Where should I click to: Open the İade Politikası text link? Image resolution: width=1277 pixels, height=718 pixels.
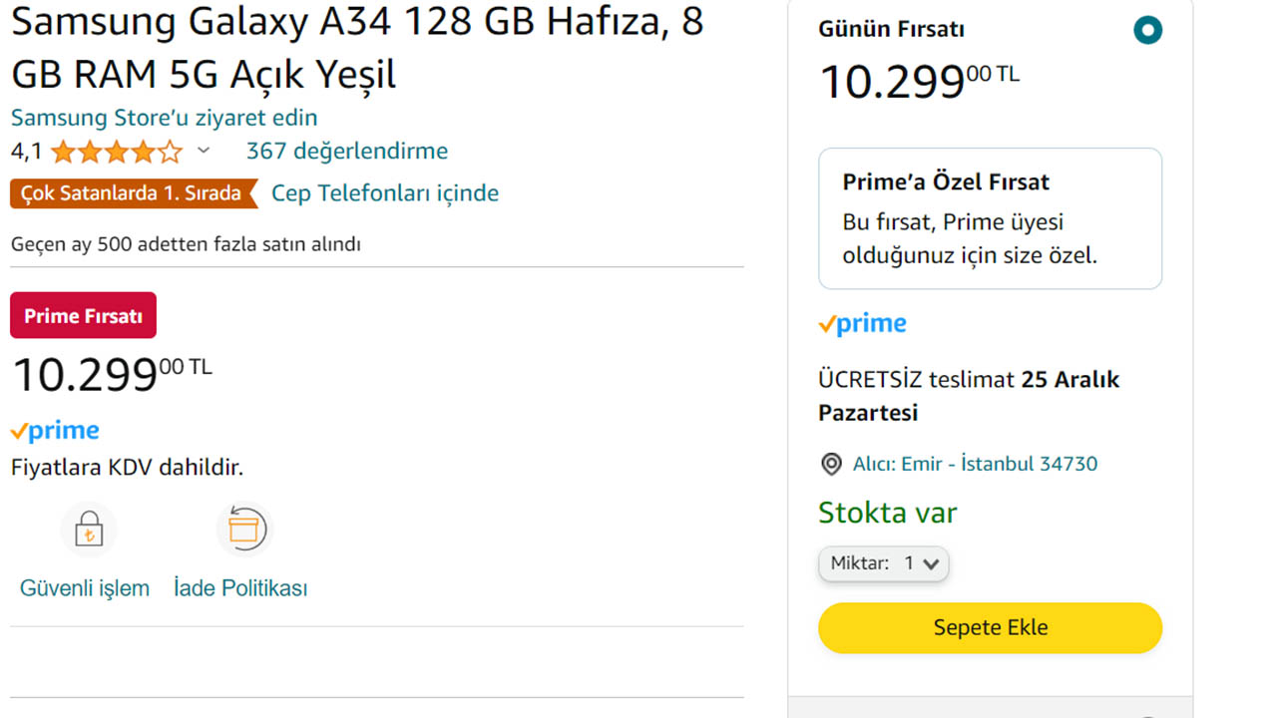pyautogui.click(x=240, y=588)
